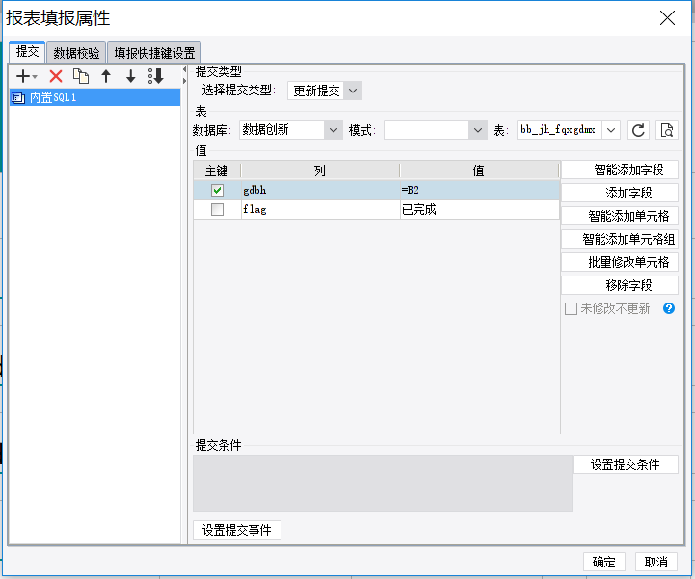Select the 内置SQL1 item
Image resolution: width=695 pixels, height=579 pixels.
[94, 97]
